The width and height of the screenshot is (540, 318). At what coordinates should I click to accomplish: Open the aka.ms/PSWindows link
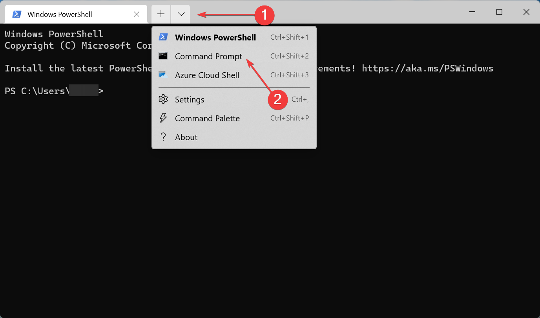[x=428, y=68]
